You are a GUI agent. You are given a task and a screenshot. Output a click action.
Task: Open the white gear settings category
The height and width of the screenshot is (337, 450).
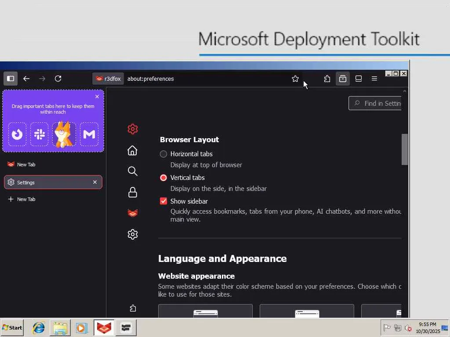pos(133,234)
